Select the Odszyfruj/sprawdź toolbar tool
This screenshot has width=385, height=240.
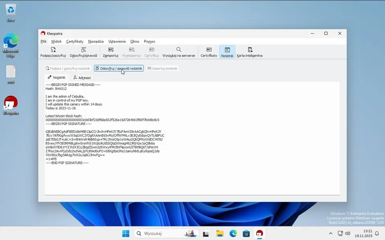click(84, 52)
